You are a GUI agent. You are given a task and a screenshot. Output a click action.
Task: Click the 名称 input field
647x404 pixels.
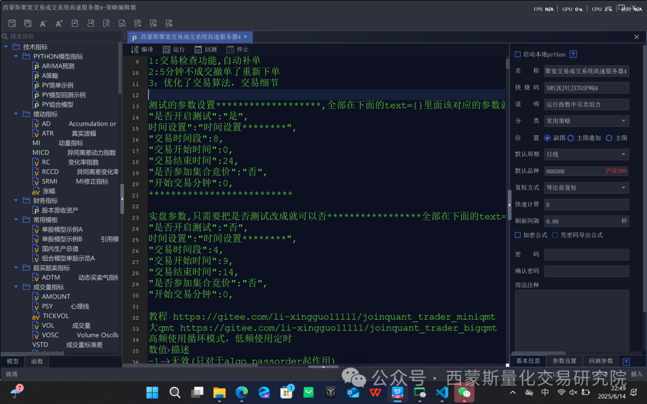coord(586,71)
